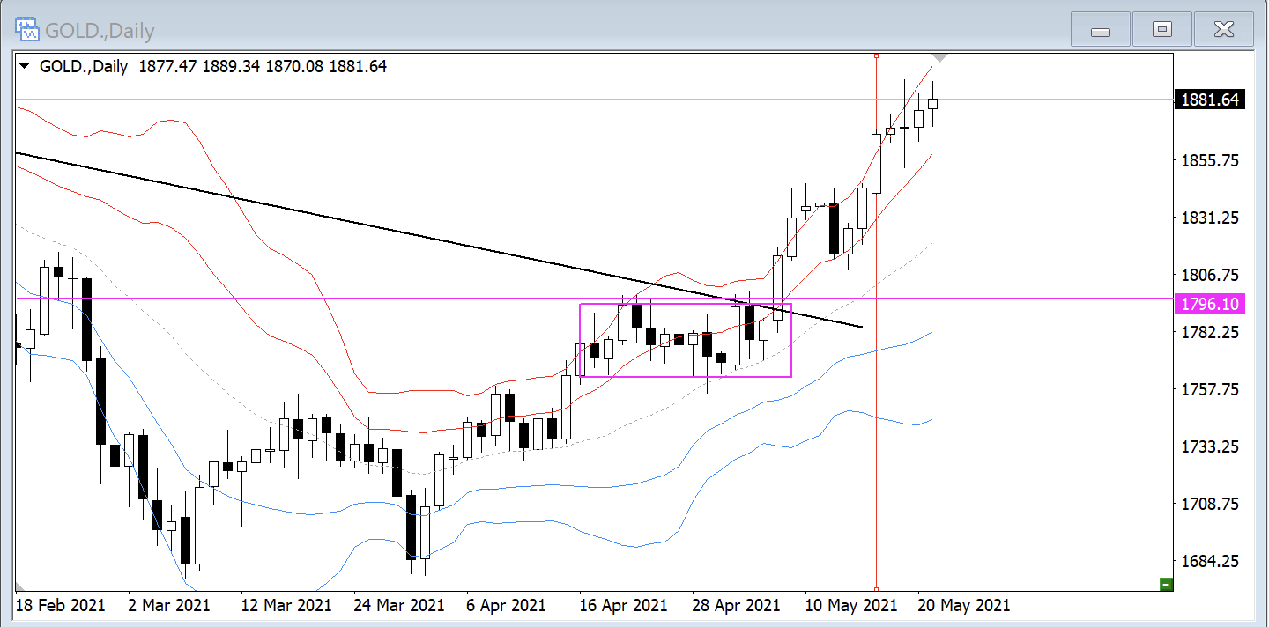
Task: Click the OHLC values text at chart top
Action: 263,66
